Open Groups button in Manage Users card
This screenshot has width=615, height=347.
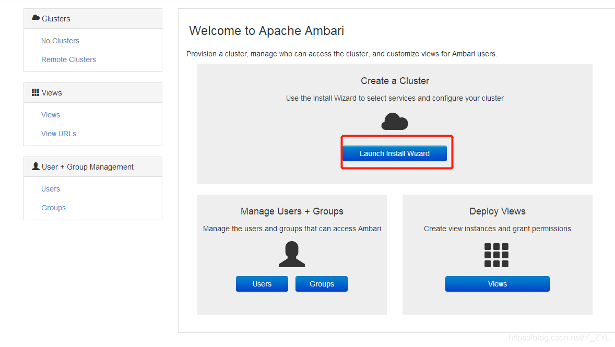322,284
